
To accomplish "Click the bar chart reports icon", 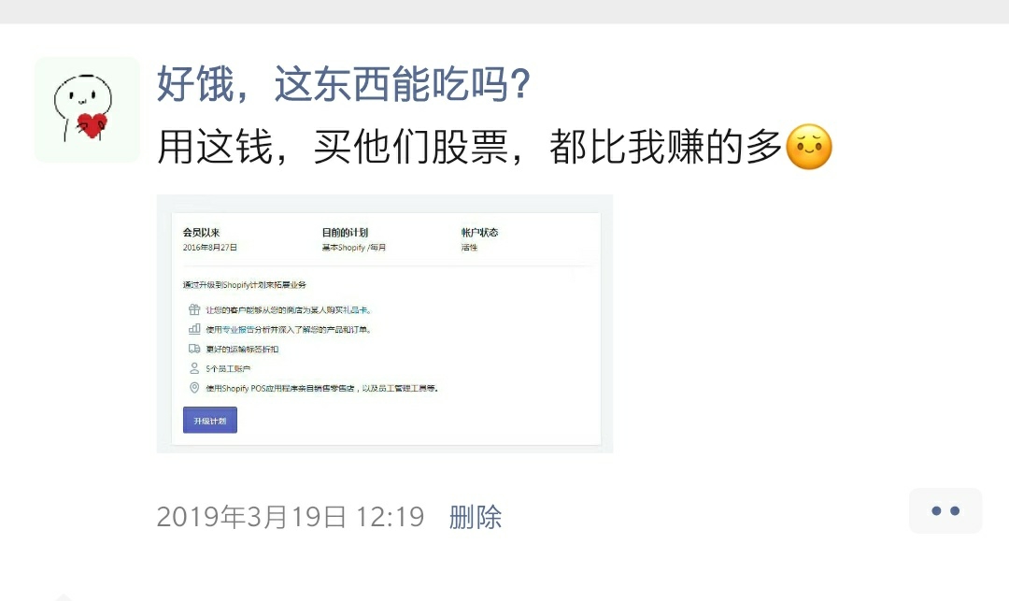I will 193,329.
